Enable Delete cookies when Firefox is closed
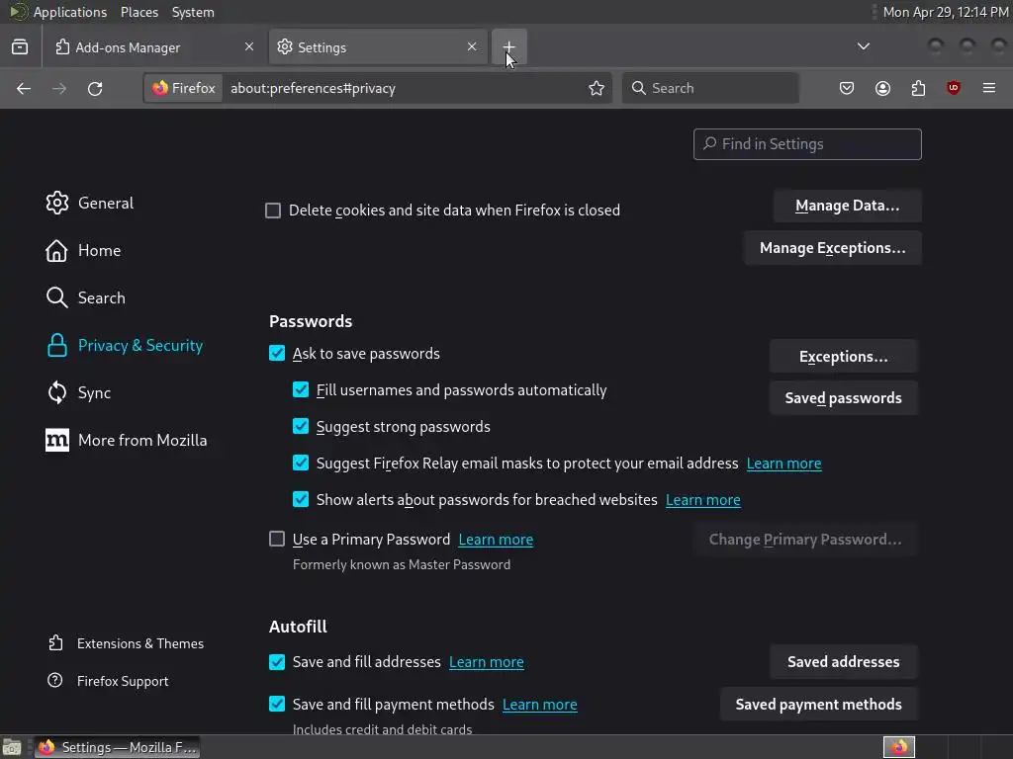The image size is (1013, 759). (x=273, y=211)
